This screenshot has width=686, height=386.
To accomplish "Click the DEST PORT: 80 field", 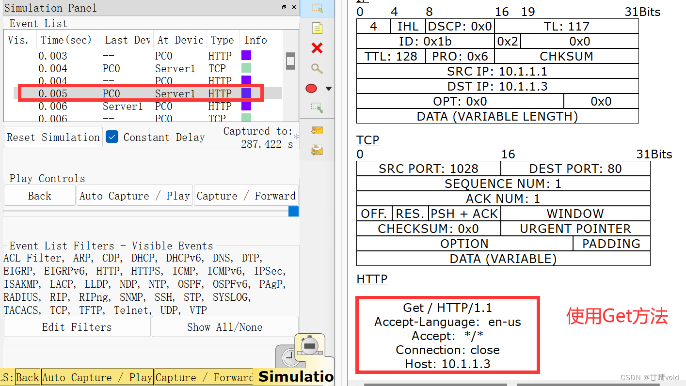I will pyautogui.click(x=575, y=169).
